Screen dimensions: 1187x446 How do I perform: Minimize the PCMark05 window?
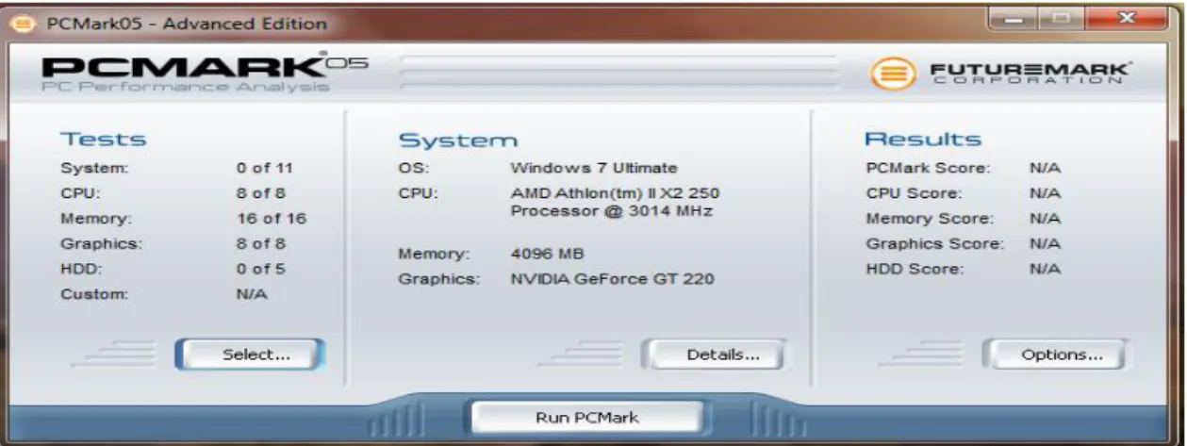click(1014, 18)
